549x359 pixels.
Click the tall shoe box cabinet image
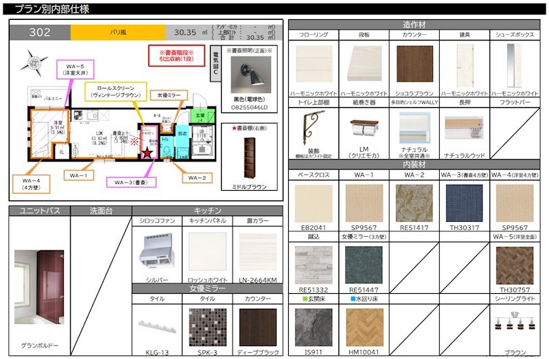(515, 64)
